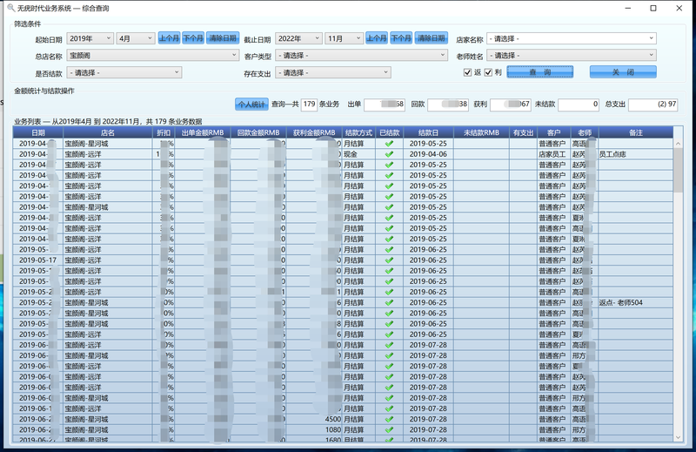Viewport: 696px width, 452px height.
Task: Click the 店家员工 customer cell
Action: click(552, 154)
